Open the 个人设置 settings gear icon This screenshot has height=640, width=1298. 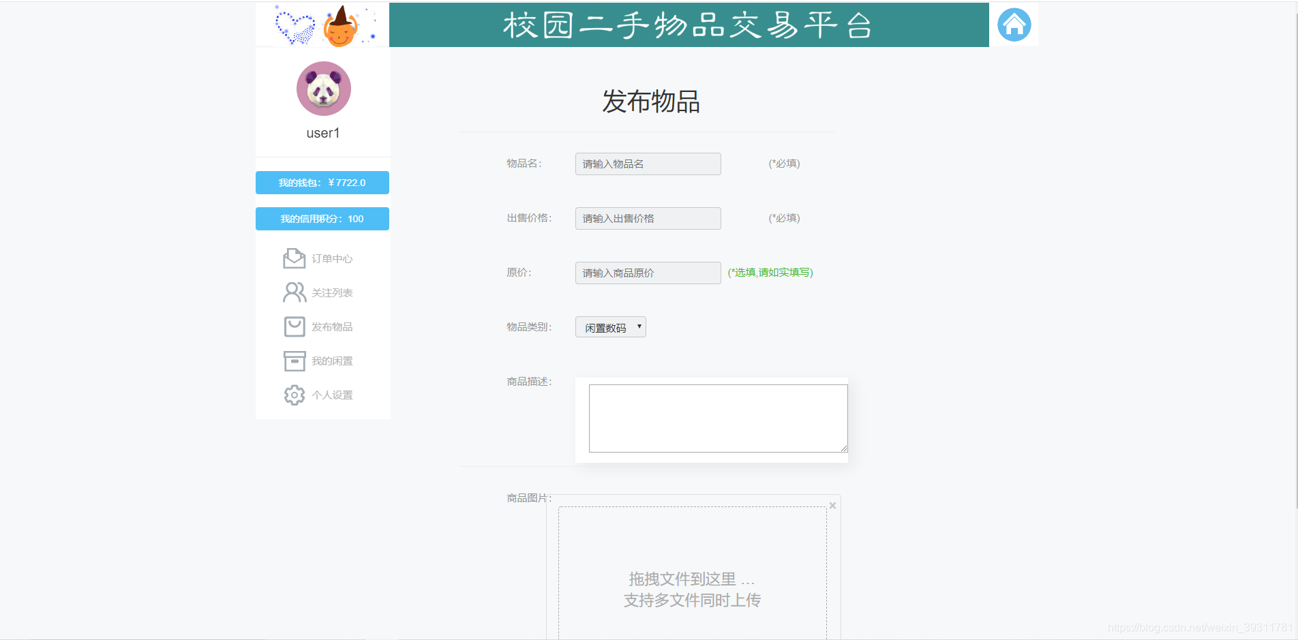294,395
